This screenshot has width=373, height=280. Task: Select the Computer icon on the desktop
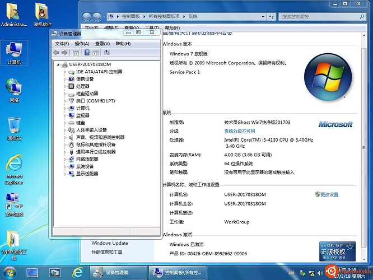pos(14,50)
